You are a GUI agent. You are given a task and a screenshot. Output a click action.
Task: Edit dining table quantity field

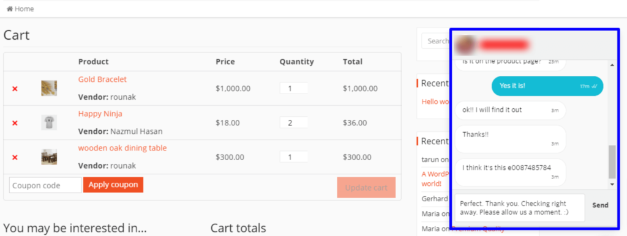coord(293,157)
